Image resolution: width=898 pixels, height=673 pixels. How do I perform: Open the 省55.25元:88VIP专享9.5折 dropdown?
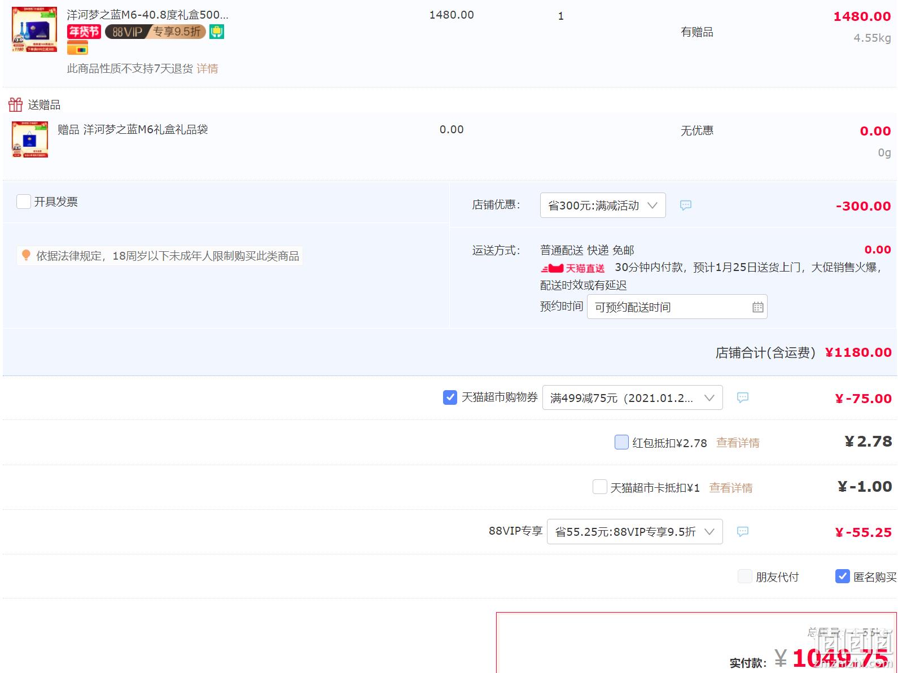tap(634, 531)
